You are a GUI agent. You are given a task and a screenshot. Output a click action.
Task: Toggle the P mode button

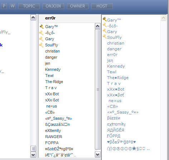[x=4, y=6]
